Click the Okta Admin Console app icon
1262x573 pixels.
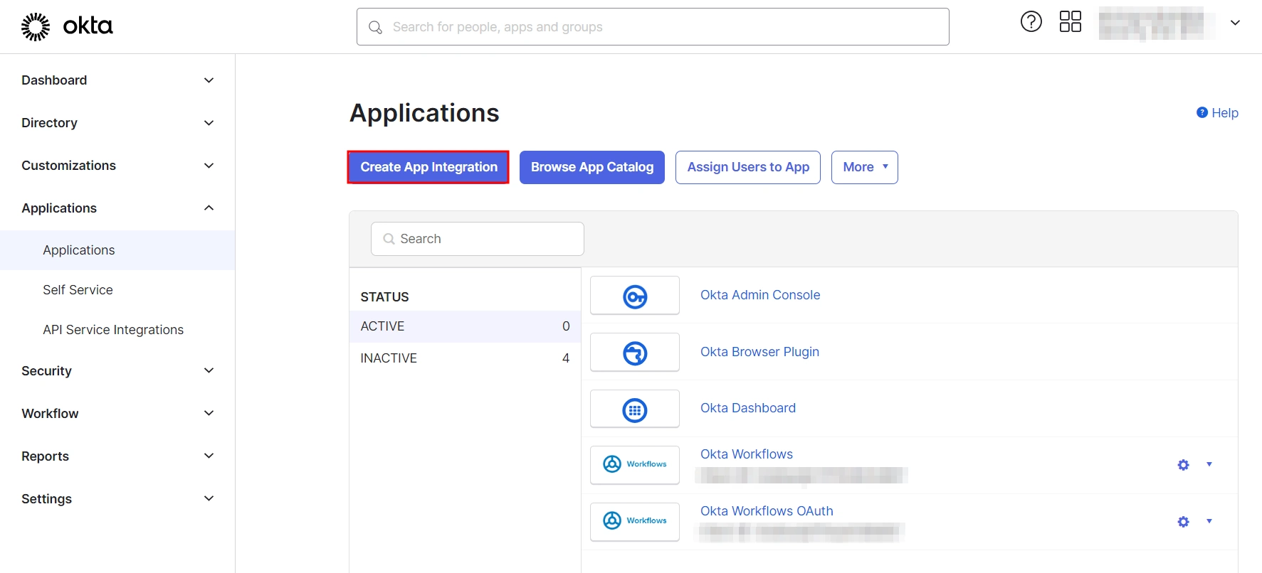[x=635, y=296]
